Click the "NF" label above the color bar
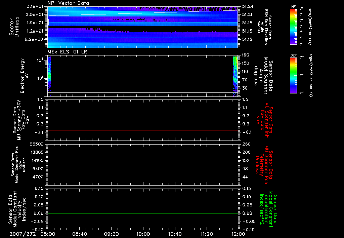Viewport: 344px width, 238px height. [x=293, y=7]
